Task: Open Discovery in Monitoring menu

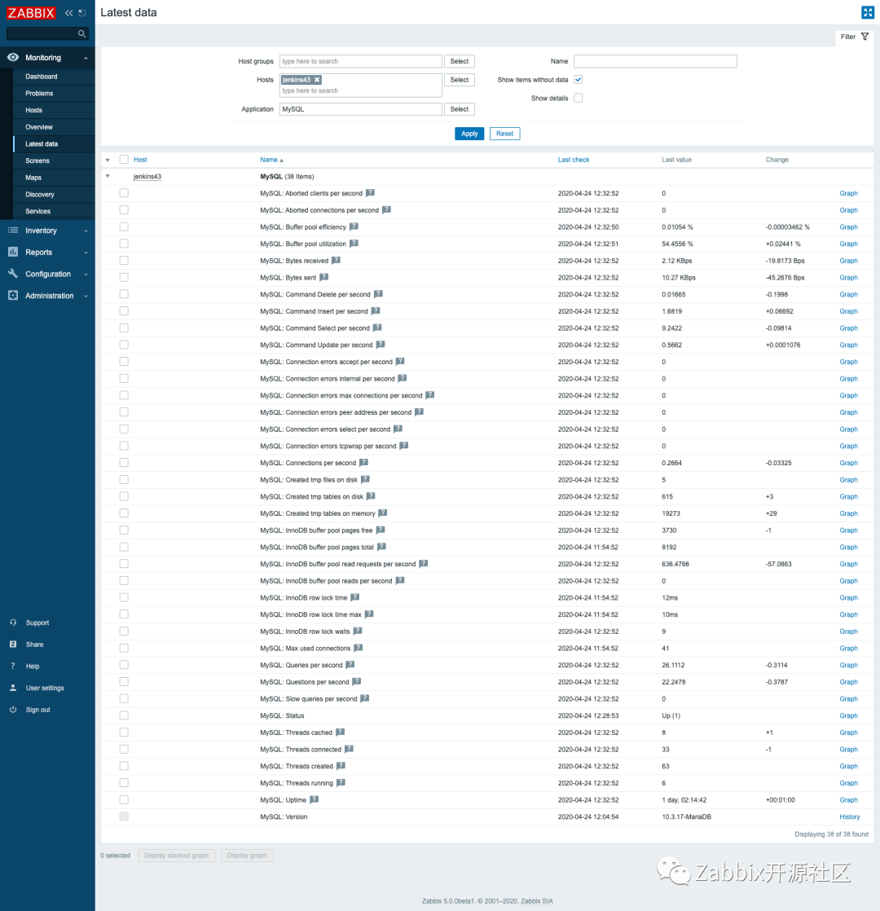Action: (39, 194)
